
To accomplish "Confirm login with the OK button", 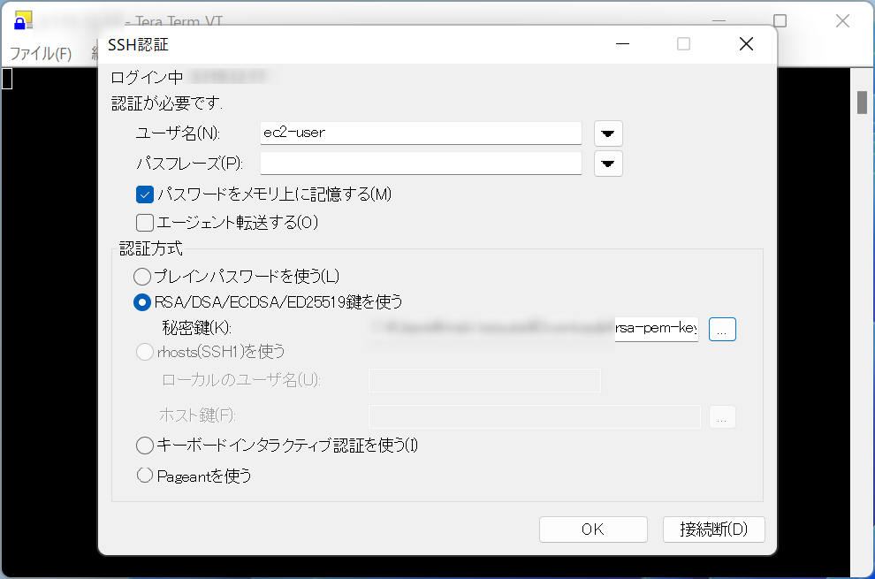I will (593, 529).
